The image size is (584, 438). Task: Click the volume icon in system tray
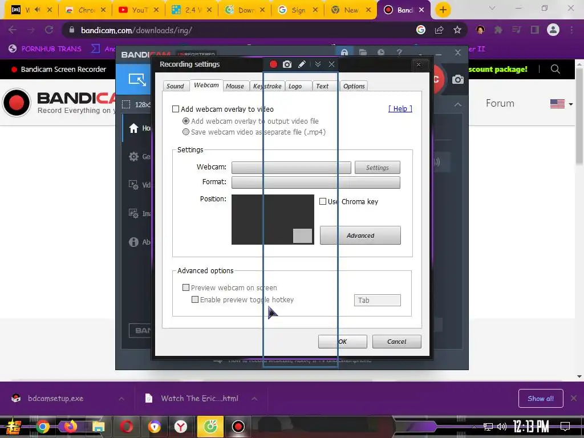tap(502, 427)
